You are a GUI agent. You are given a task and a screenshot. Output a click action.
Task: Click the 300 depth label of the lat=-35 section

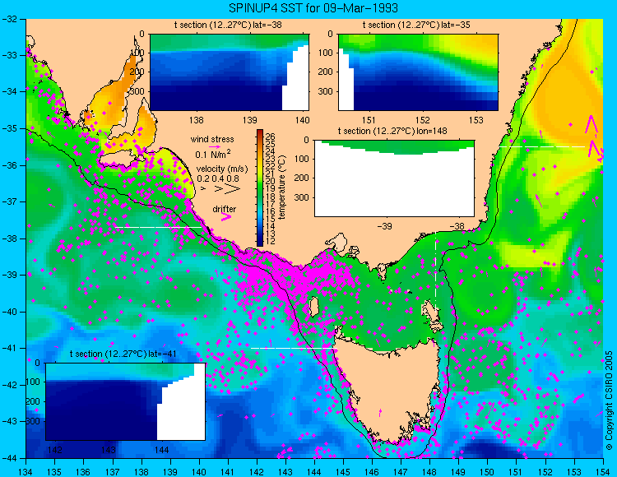tap(325, 91)
